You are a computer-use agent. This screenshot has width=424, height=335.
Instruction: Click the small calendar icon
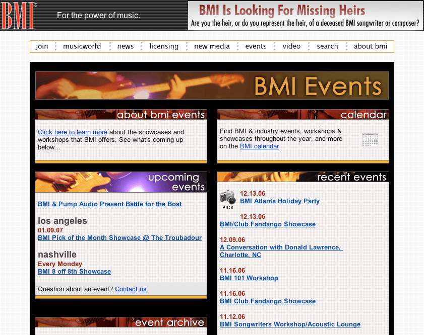(370, 139)
